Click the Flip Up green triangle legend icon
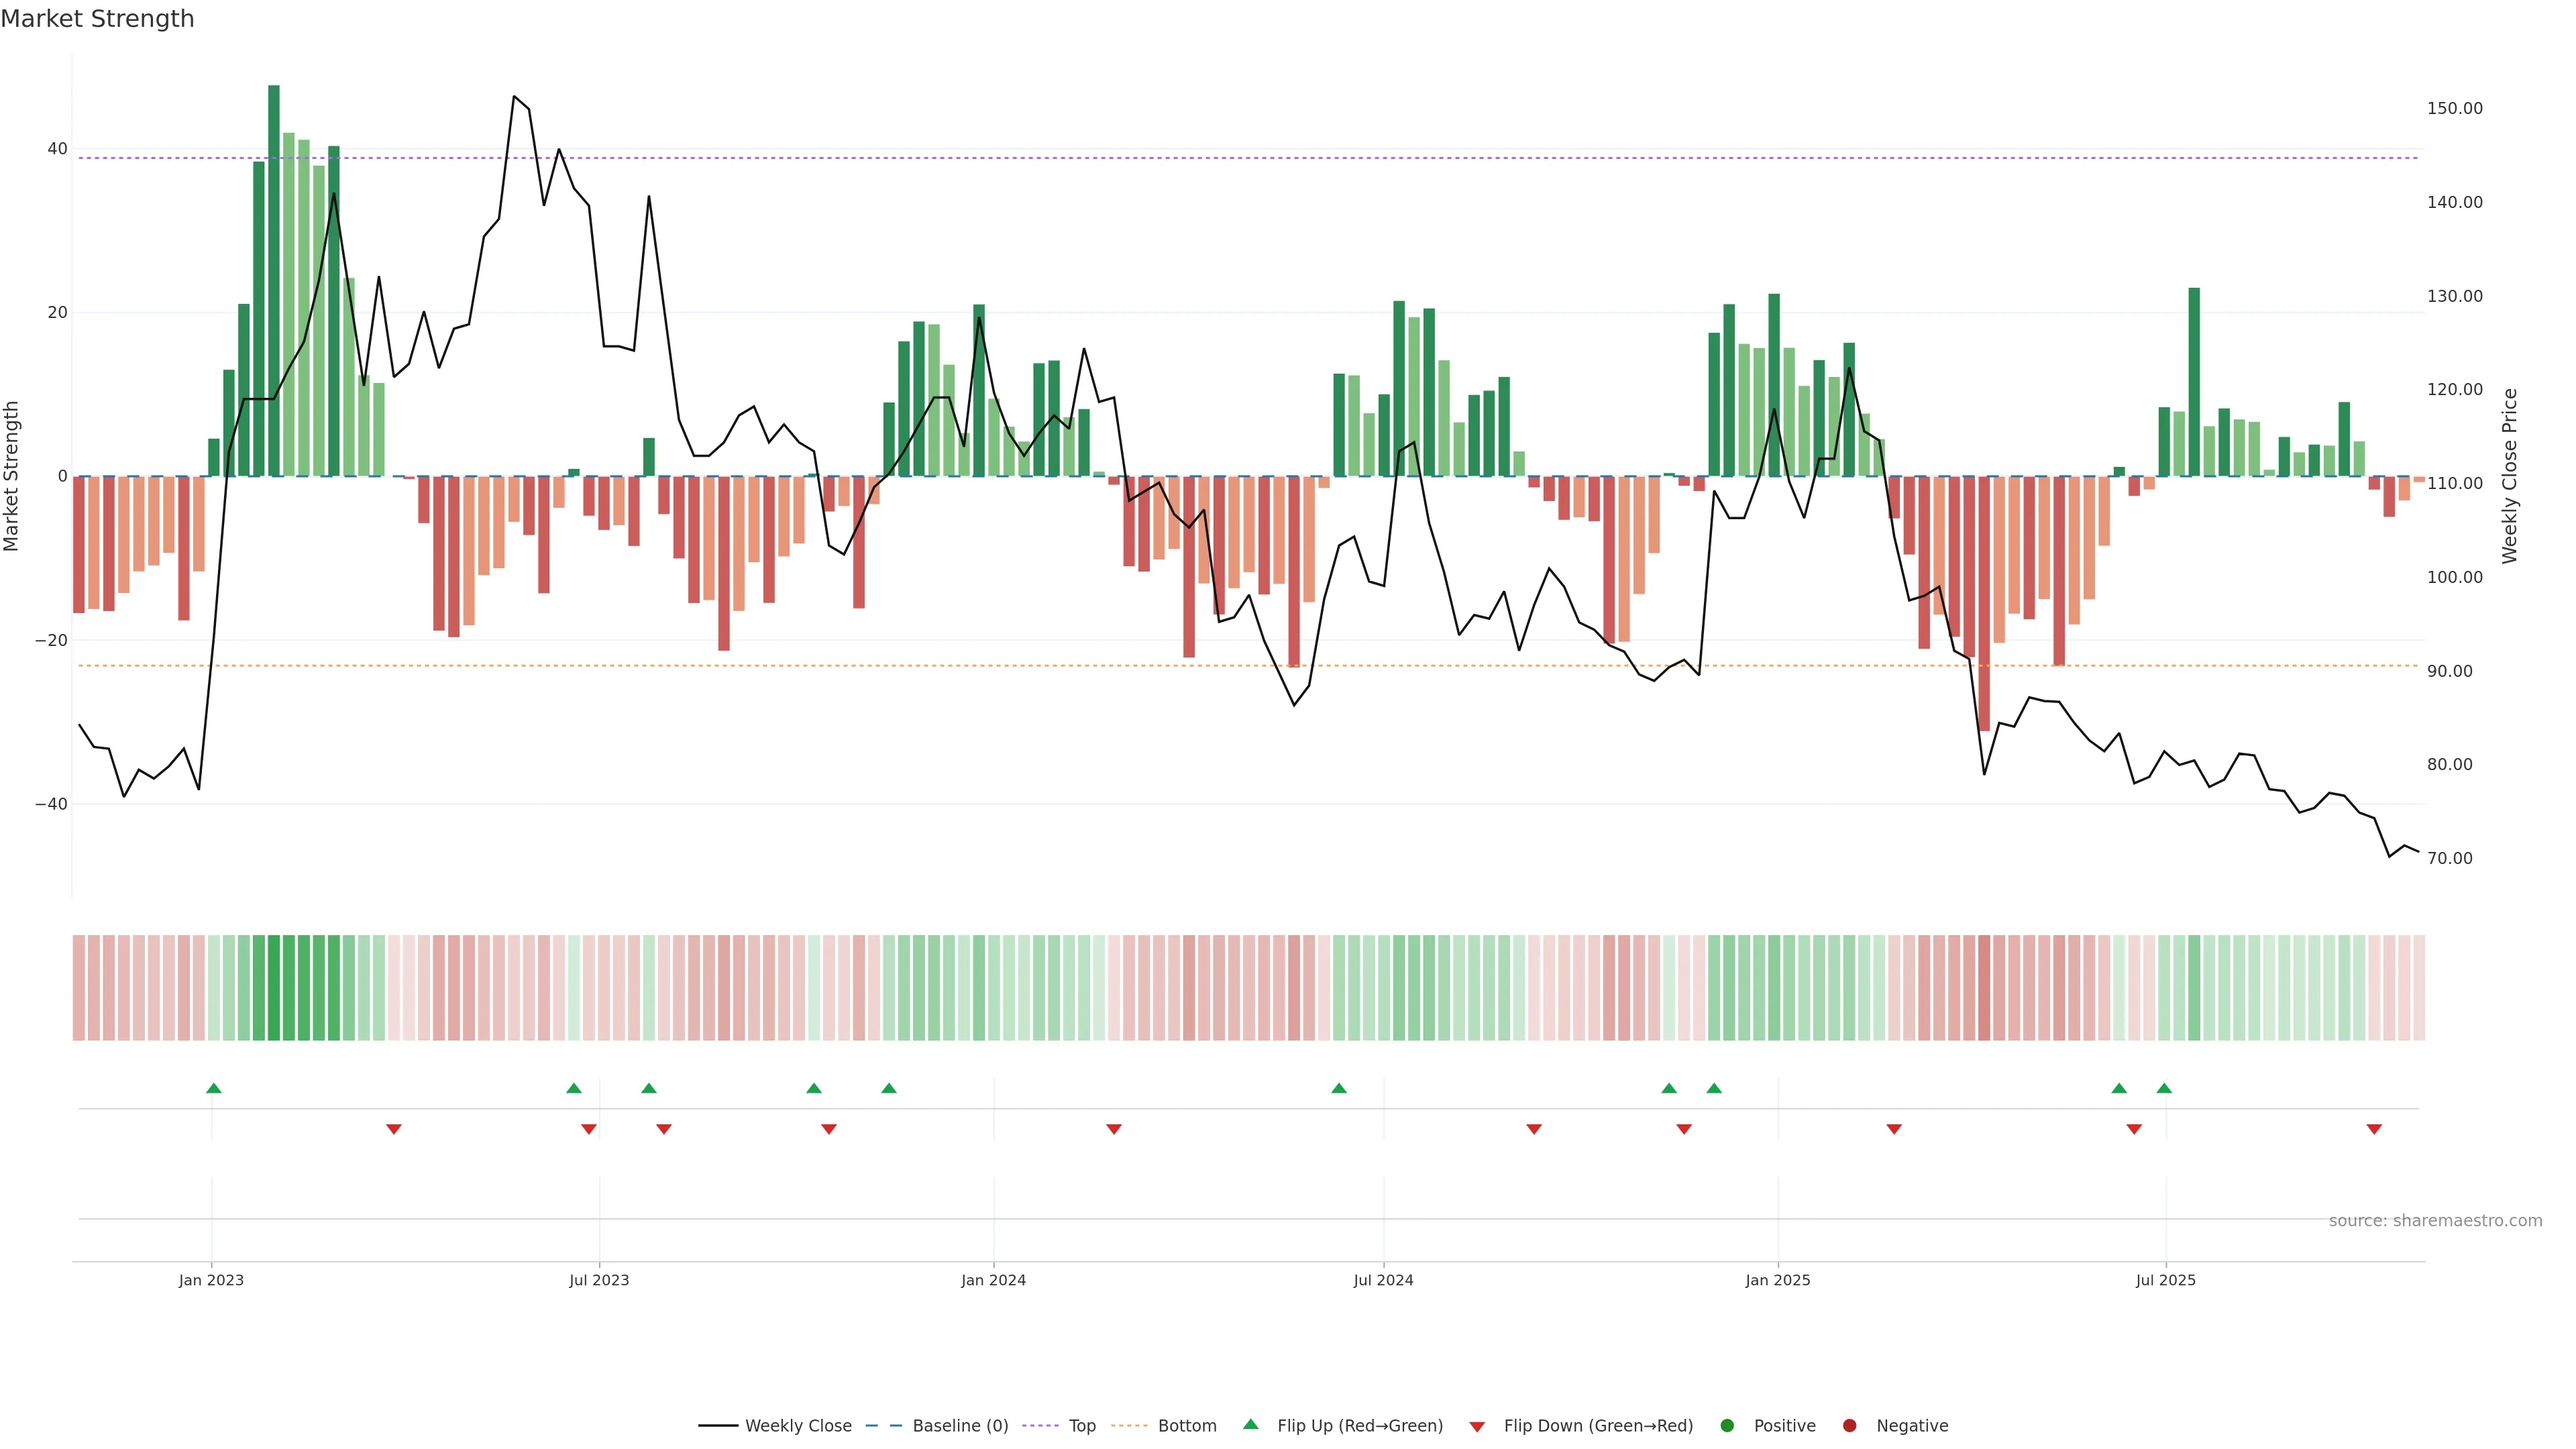 click(1250, 1424)
